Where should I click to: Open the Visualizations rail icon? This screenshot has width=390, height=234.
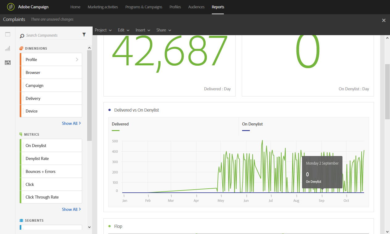[x=8, y=48]
